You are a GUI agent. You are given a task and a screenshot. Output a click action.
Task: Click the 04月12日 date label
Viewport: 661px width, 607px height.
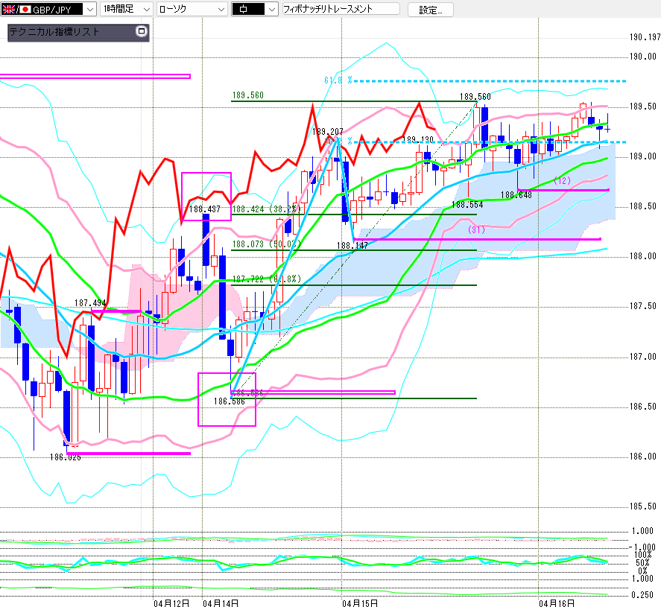click(171, 603)
